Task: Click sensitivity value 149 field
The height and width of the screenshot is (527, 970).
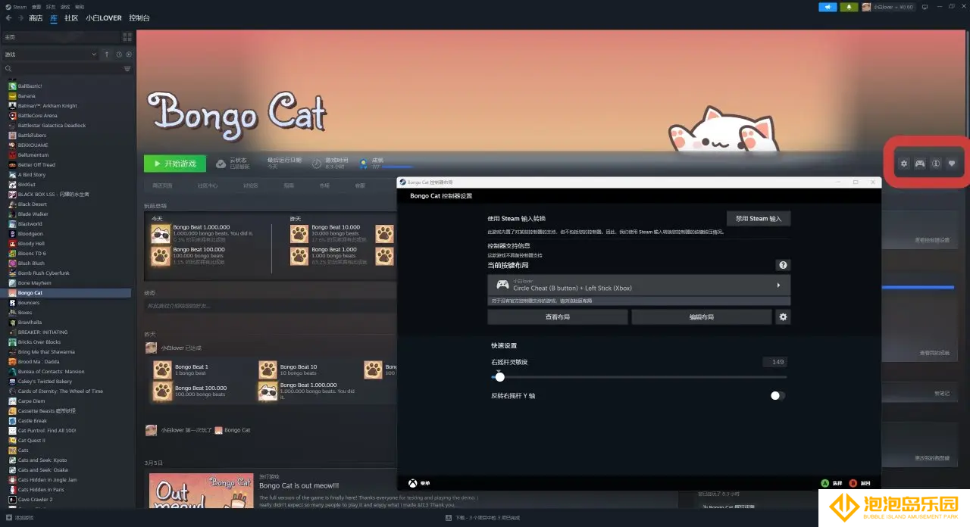Action: 774,362
